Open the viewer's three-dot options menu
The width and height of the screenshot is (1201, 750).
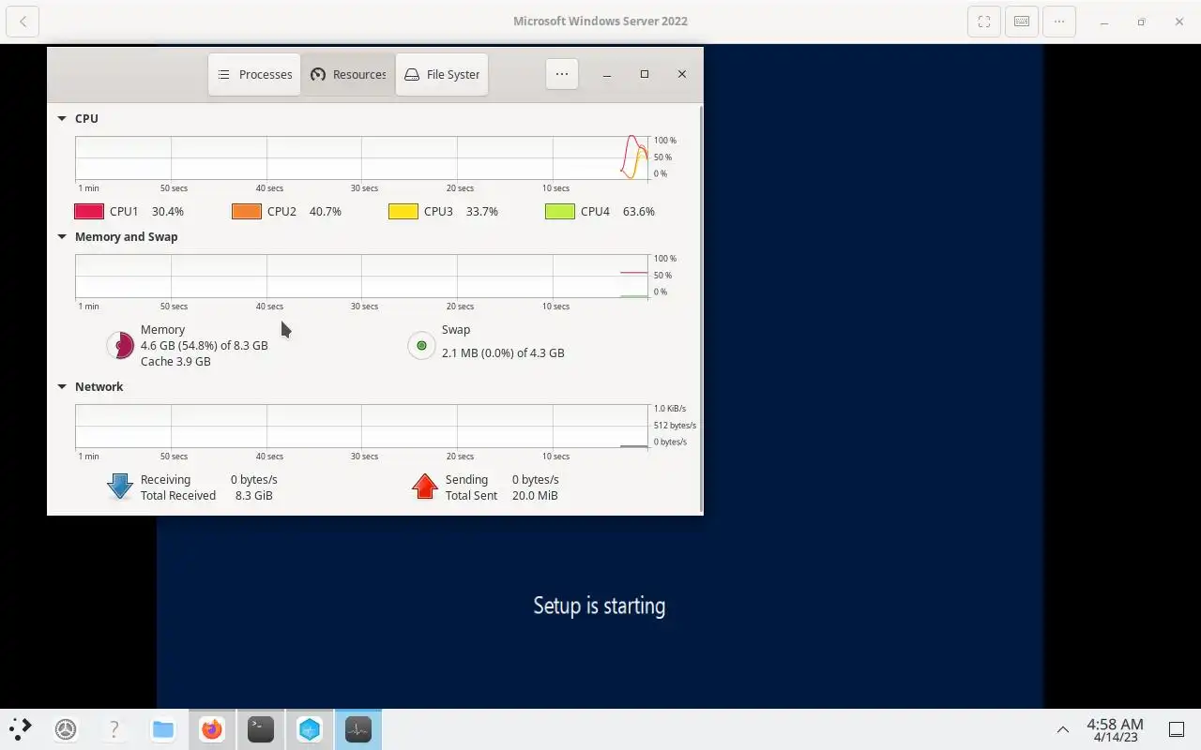[1059, 22]
